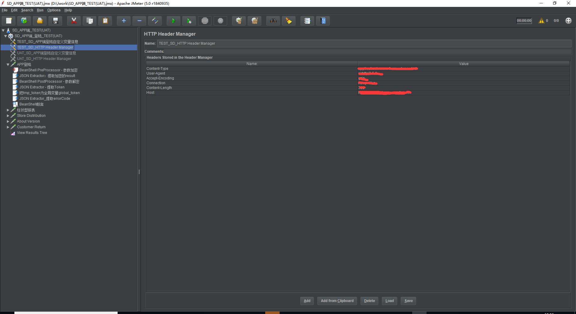Select UAT_SD_HTTP Header Manager tree item

click(x=44, y=59)
